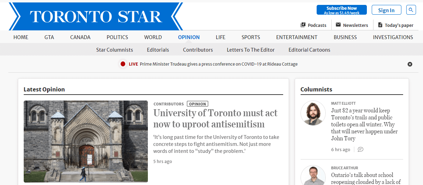Screen dimensions: 423x185
Task: Click the Sign In button
Action: 386,10
